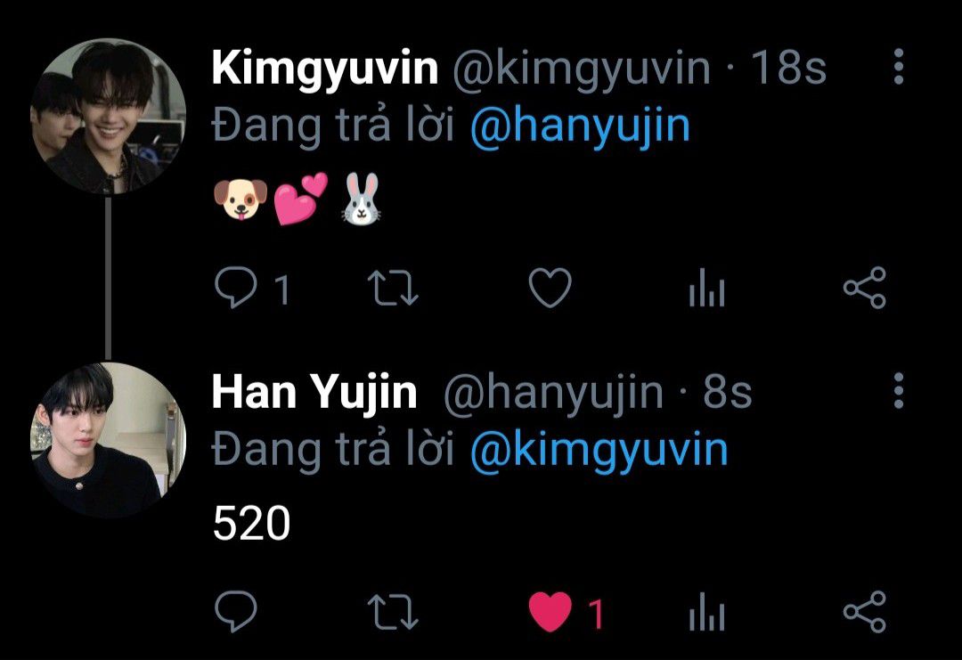Retweet Han Yujin's 520 tweet
The height and width of the screenshot is (660, 962).
point(393,612)
